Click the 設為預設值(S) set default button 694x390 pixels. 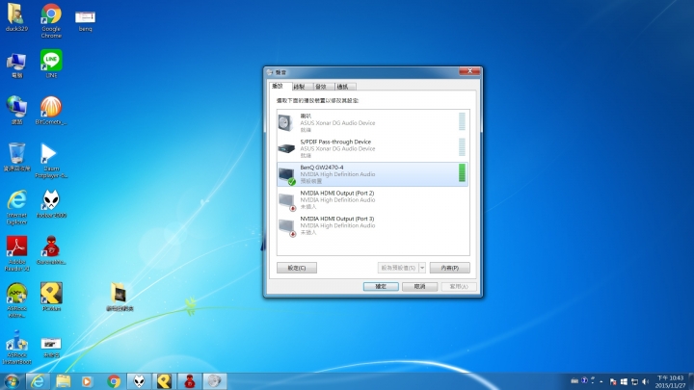[x=398, y=268]
